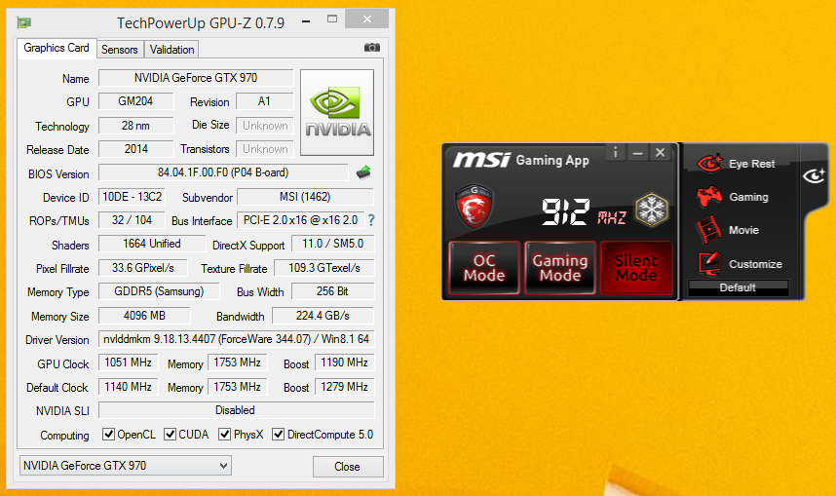Click the Default button in MSI panel
Screen dimensions: 836x496
coord(738,287)
